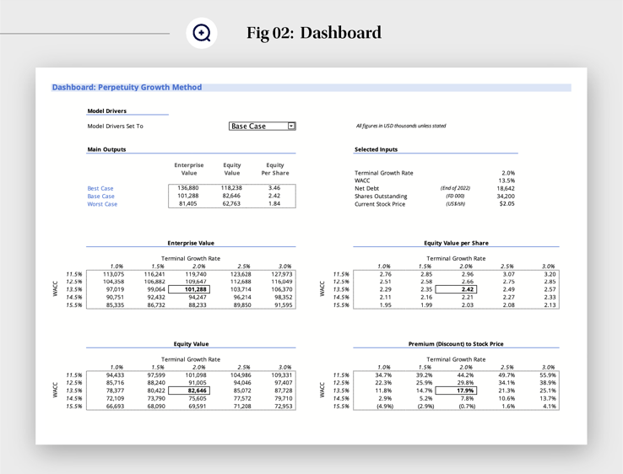Click the Best Case row label
Viewport: 623px width, 474px height.
100,189
